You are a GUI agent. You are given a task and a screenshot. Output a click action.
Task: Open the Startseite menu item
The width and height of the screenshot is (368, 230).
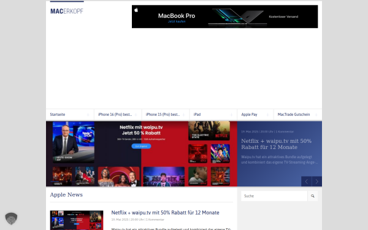point(58,115)
